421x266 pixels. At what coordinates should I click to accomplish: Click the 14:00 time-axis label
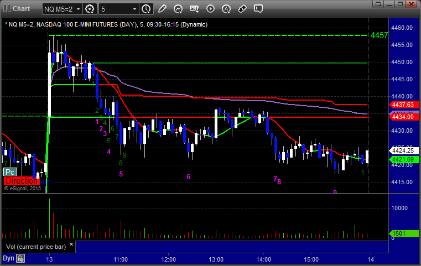263,259
